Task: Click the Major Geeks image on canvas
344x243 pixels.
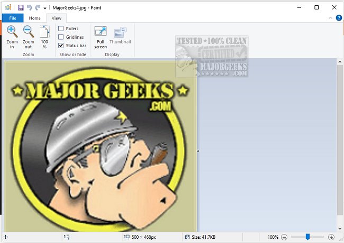Action: click(101, 147)
